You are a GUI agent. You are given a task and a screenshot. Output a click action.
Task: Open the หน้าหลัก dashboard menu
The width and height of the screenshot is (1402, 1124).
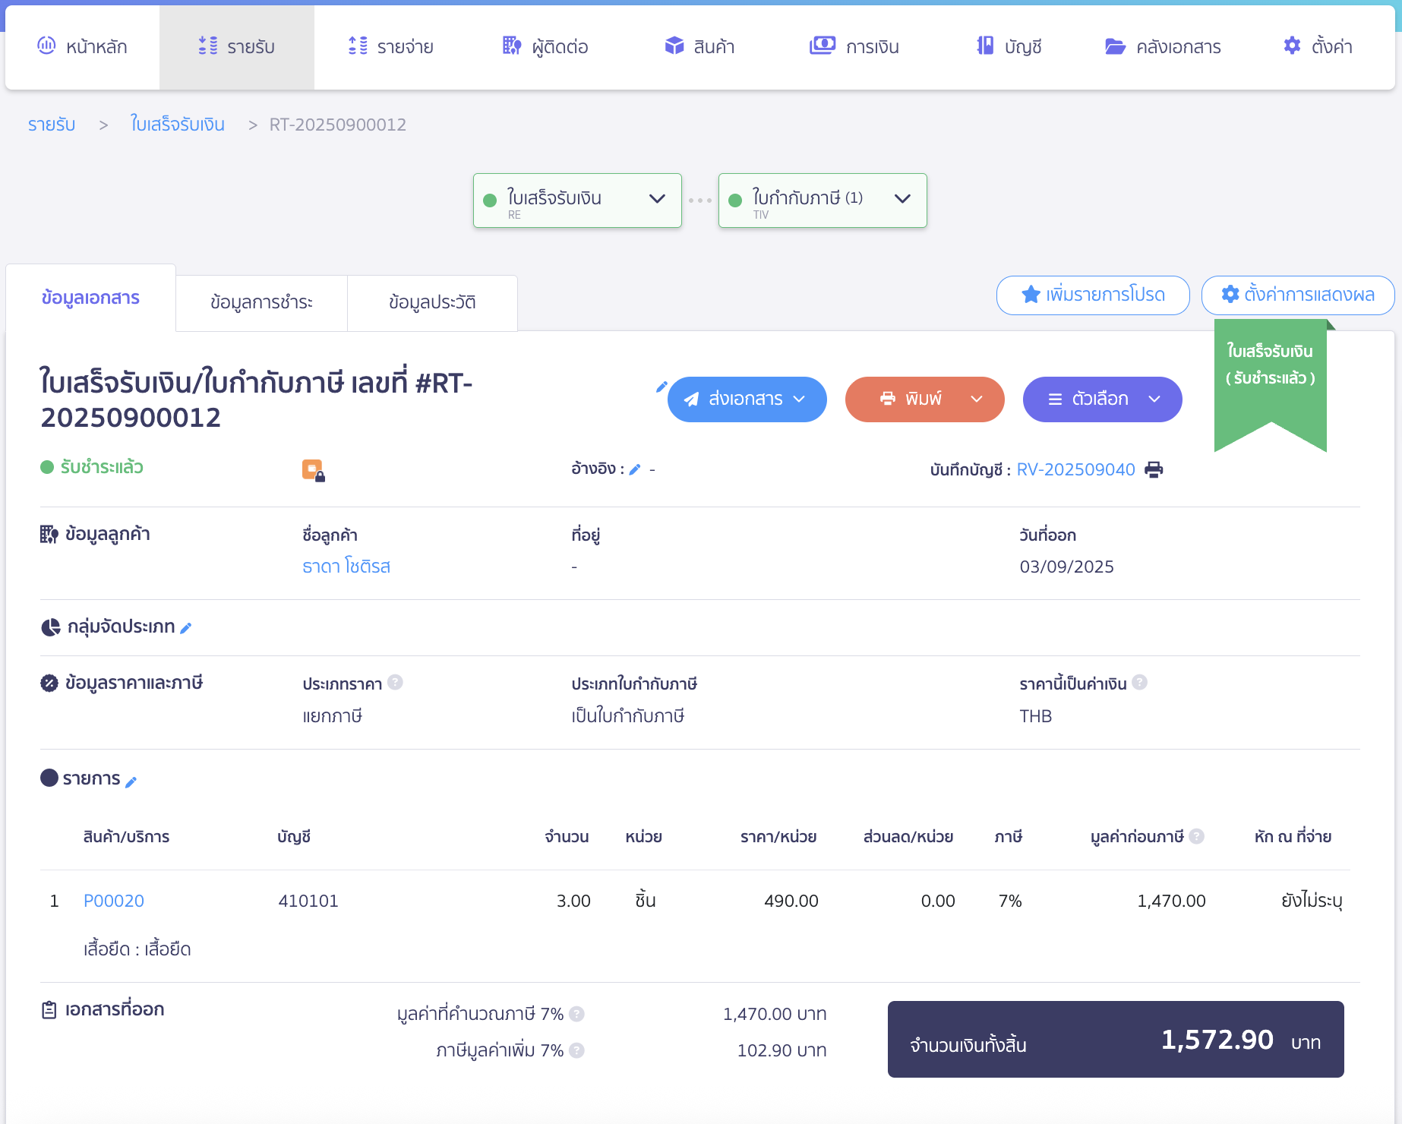[x=82, y=47]
